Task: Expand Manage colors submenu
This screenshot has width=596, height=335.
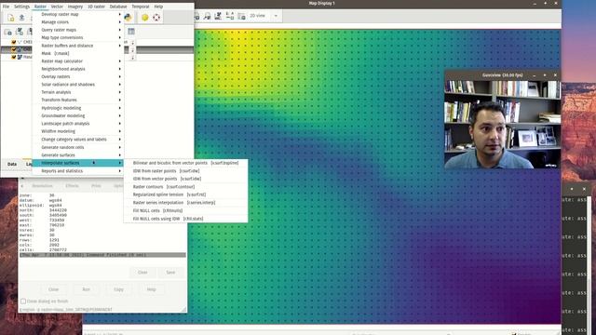Action: [78, 22]
